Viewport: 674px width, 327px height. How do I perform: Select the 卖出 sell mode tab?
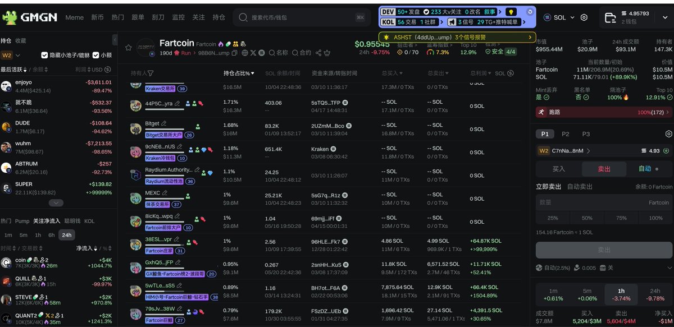[604, 169]
